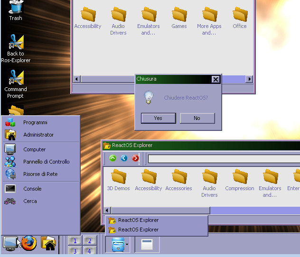The height and width of the screenshot is (257, 300).
Task: Launch Firefox from the taskbar
Action: pyautogui.click(x=29, y=243)
